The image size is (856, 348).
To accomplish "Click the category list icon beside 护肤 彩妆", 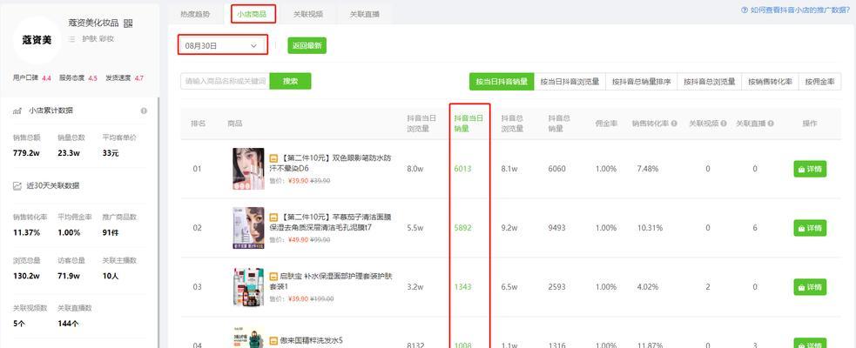I will [x=71, y=39].
